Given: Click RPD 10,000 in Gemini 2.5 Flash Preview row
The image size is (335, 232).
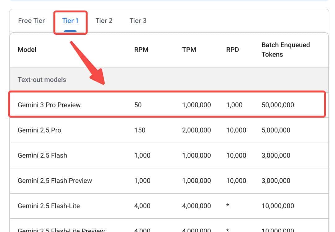Looking at the screenshot, I should [236, 181].
